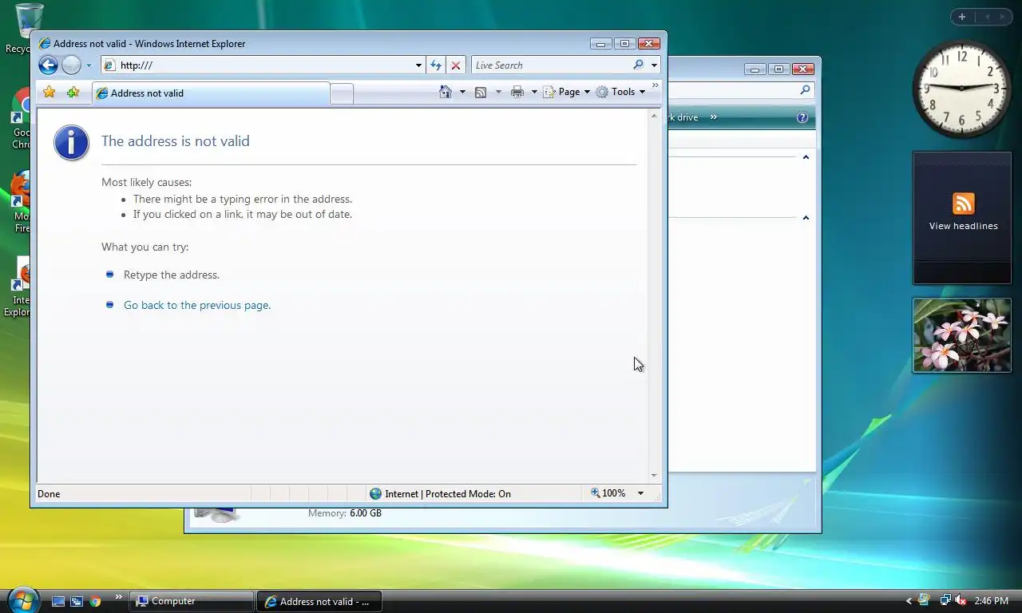
Task: Click the orange RSS icon in gadget
Action: coord(963,204)
